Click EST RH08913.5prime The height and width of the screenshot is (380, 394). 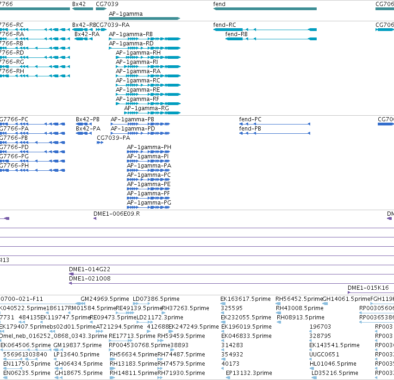tap(300, 318)
